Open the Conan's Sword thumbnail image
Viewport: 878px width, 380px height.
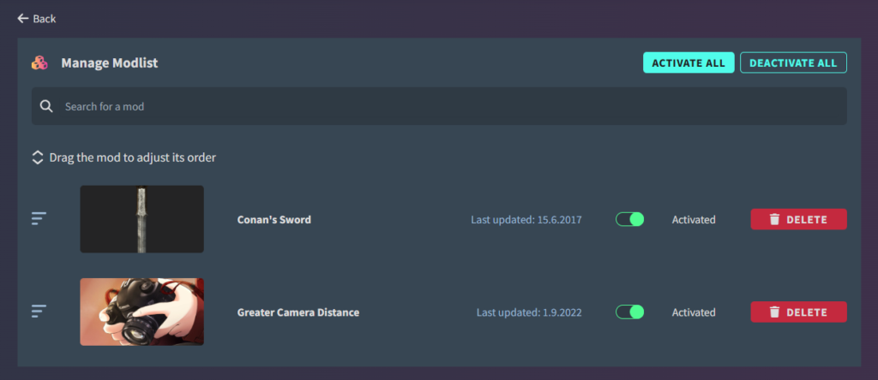(141, 219)
